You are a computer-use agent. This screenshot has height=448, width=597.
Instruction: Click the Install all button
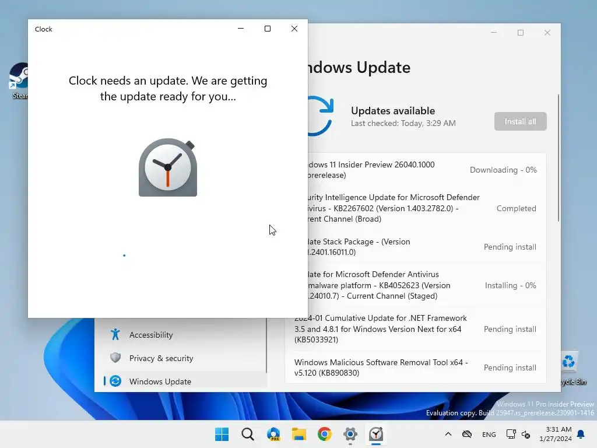click(520, 121)
